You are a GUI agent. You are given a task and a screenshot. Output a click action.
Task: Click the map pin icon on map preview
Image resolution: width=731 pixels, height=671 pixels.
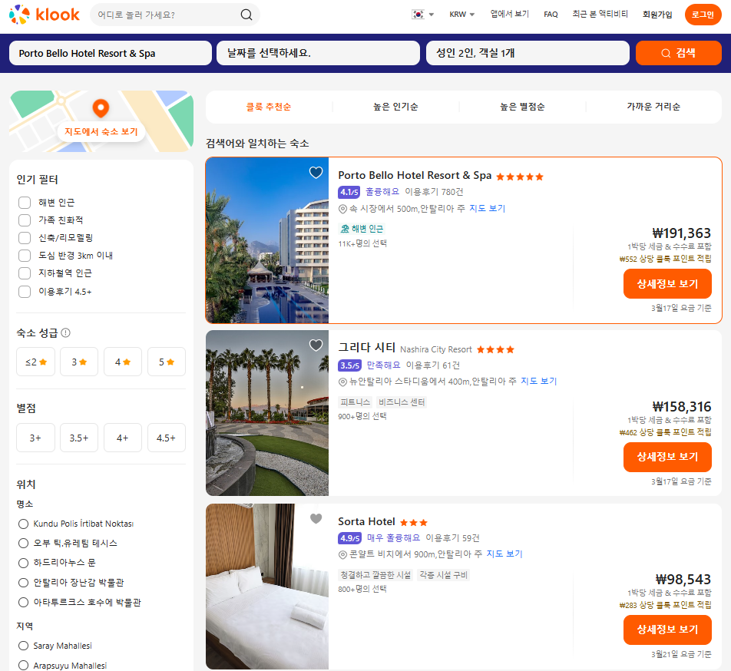click(x=101, y=108)
